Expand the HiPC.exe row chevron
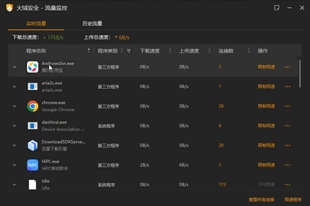The image size is (310, 206). [x=14, y=165]
